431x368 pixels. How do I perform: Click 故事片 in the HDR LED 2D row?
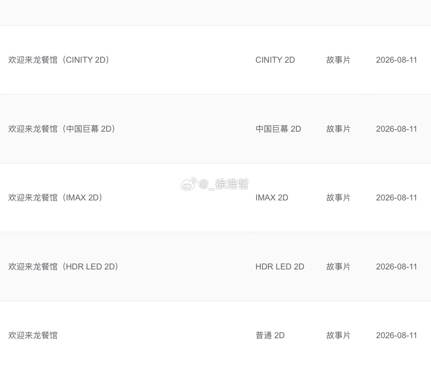click(x=339, y=267)
